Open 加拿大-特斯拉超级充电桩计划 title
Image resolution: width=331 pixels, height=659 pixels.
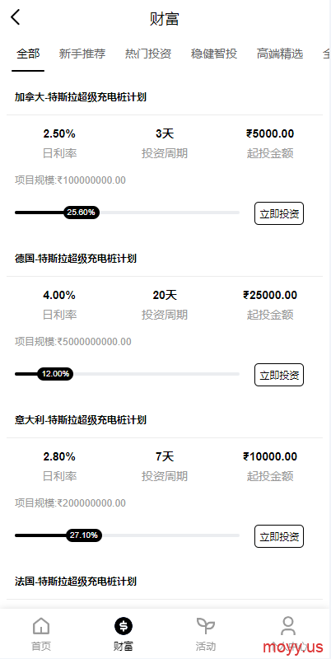click(81, 97)
